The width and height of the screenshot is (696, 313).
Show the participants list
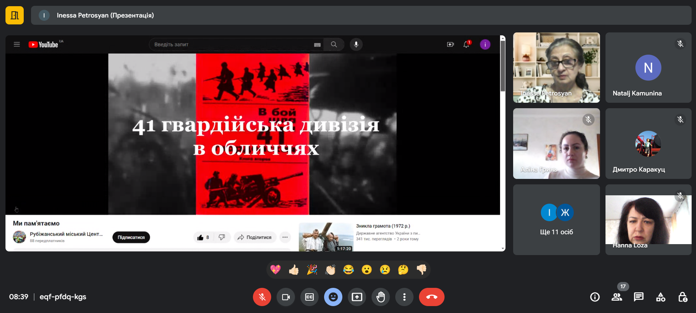[616, 297]
